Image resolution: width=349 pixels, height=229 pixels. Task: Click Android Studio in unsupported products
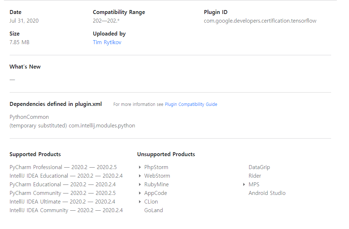click(x=267, y=193)
